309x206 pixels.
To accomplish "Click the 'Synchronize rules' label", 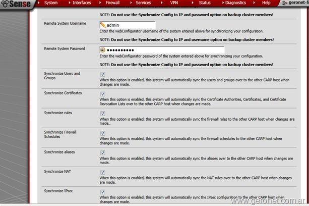I will 58,113.
